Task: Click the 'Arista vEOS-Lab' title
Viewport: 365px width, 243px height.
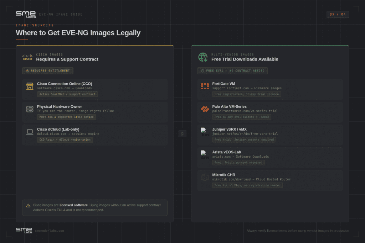Action: point(226,152)
